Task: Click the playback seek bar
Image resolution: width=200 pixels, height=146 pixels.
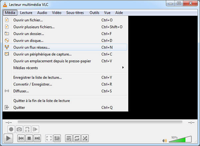Action: click(100, 122)
